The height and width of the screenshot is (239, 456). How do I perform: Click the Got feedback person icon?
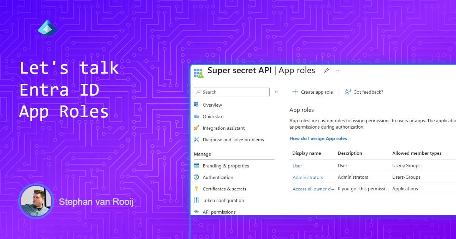coord(348,92)
